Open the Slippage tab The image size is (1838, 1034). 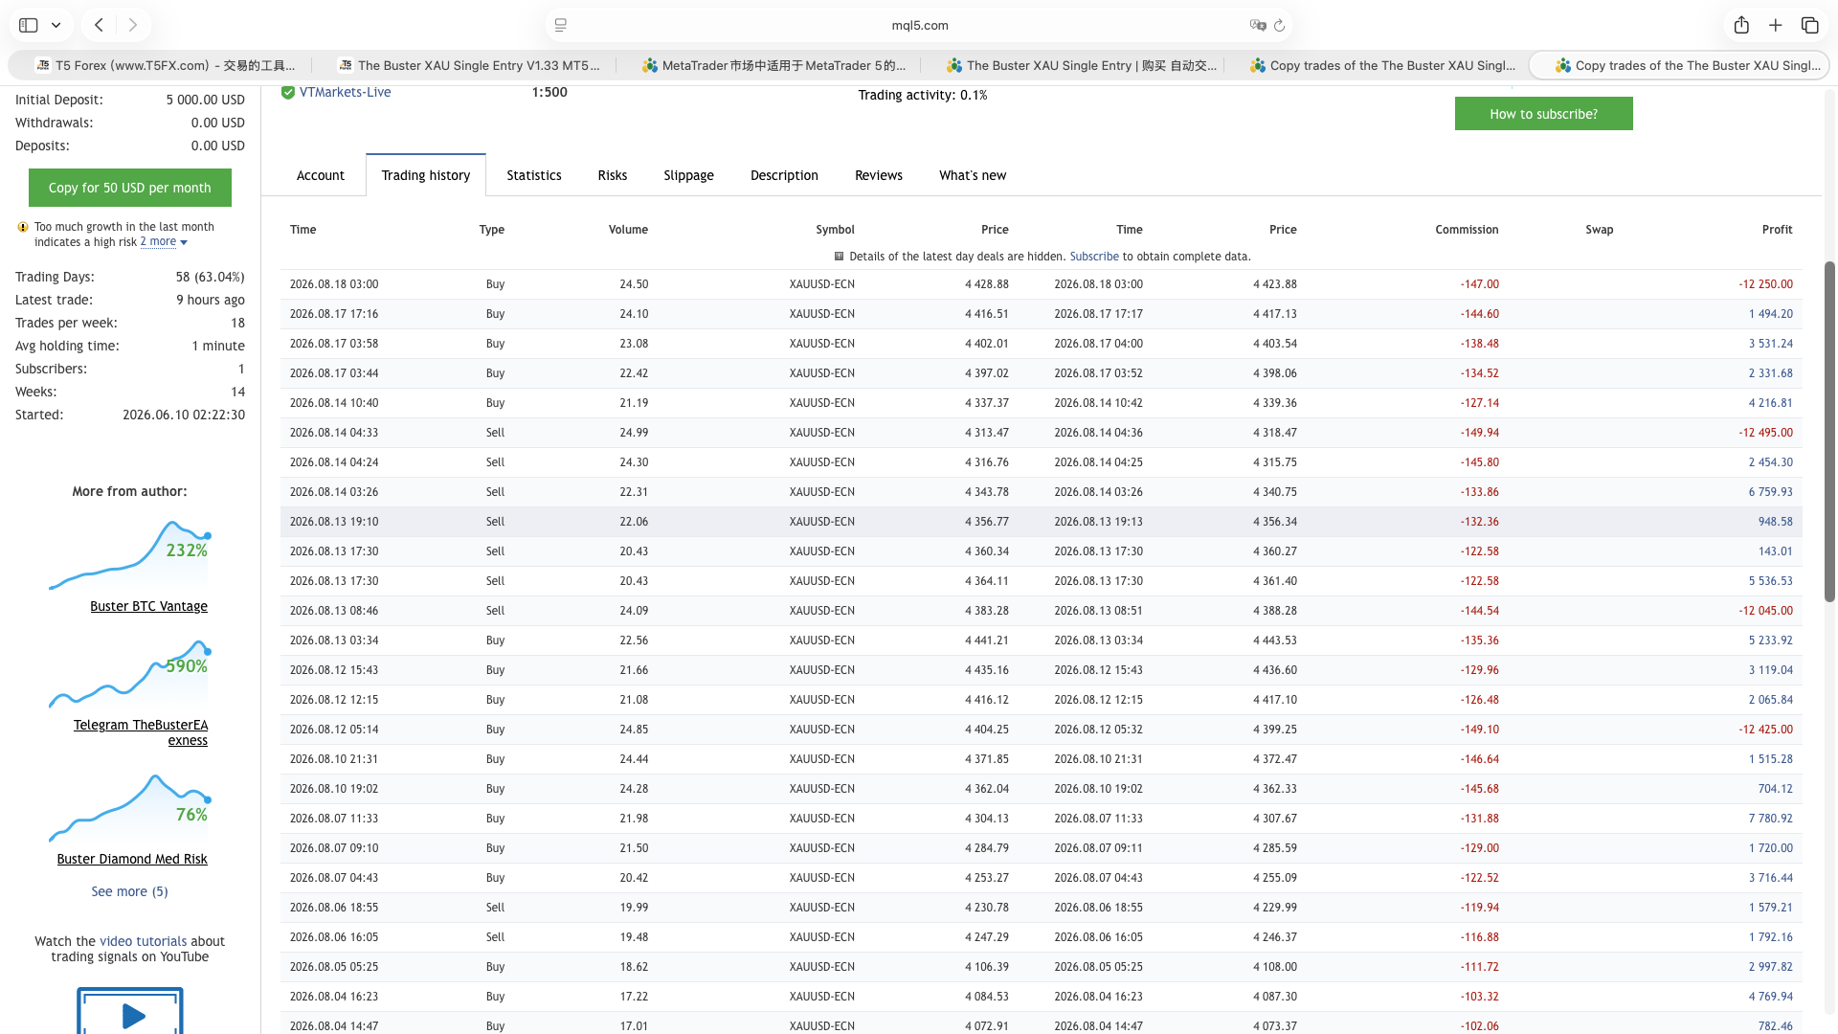point(689,175)
